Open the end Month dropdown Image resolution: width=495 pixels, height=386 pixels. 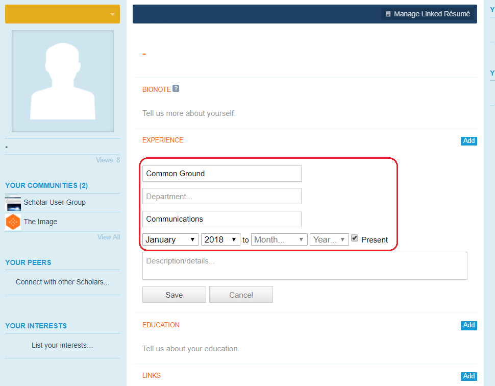coord(279,239)
